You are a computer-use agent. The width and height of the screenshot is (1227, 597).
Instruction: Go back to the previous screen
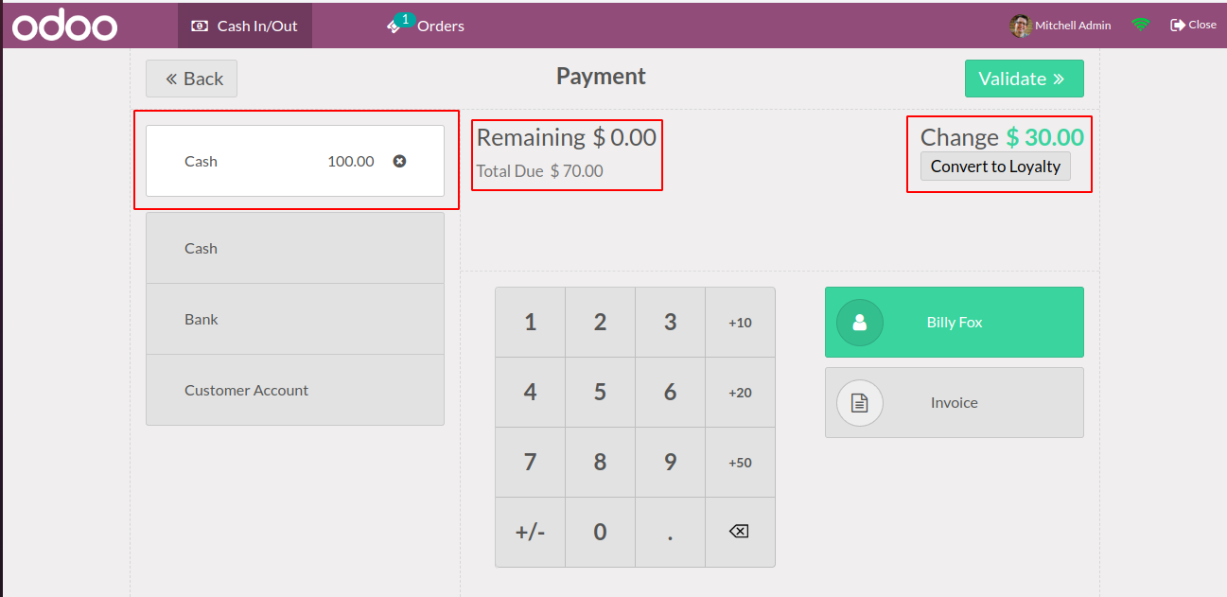[x=191, y=79]
